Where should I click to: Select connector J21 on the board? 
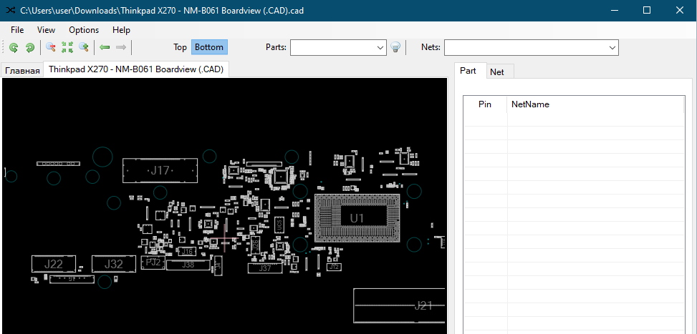(x=399, y=305)
